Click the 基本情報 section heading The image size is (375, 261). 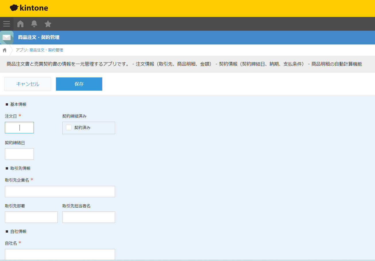pyautogui.click(x=16, y=104)
